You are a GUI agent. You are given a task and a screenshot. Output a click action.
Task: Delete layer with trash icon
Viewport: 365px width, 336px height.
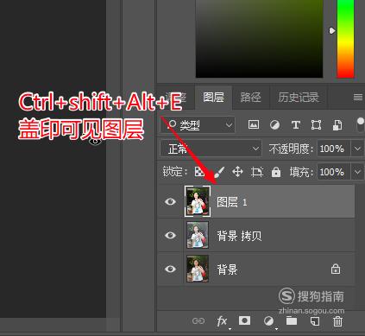click(x=337, y=320)
